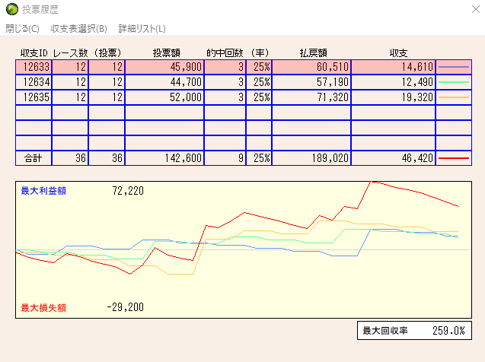Click the total 的中回数 value 9
Screen dimensions: 485x362
(241, 158)
